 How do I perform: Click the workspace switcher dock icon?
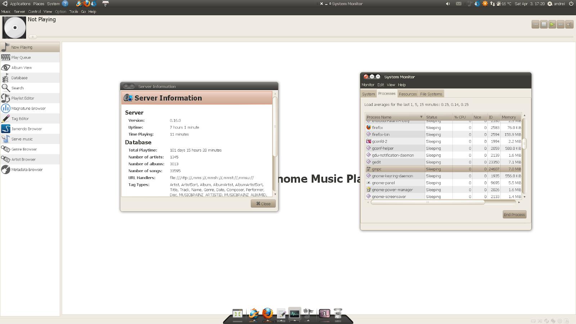(x=324, y=314)
